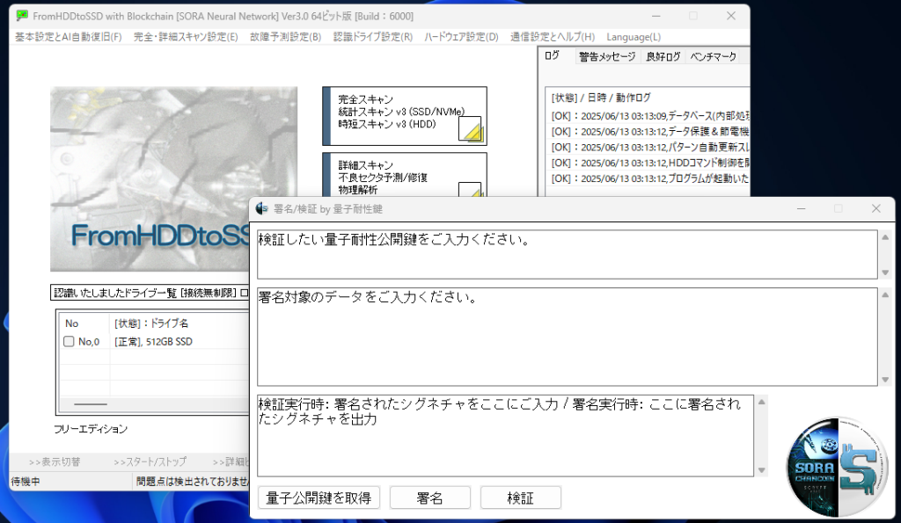Image resolution: width=901 pixels, height=523 pixels.
Task: Open the 完全・詳細スキャン設定(E) menu
Action: [186, 37]
